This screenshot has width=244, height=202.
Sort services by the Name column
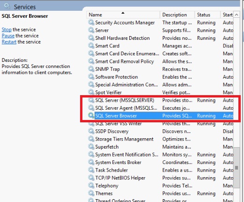(123, 15)
